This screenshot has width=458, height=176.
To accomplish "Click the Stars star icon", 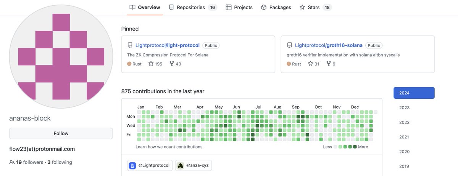I will coord(302,7).
